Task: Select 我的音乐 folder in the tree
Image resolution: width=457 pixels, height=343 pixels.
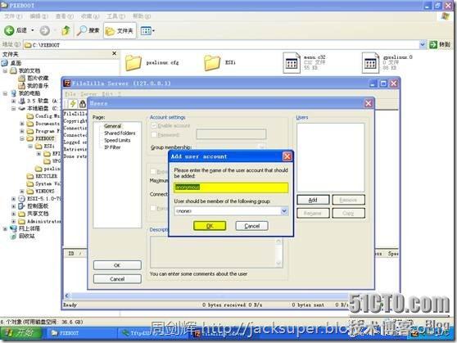Action: (37, 86)
